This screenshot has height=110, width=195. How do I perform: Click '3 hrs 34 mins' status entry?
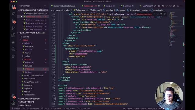(83, 108)
